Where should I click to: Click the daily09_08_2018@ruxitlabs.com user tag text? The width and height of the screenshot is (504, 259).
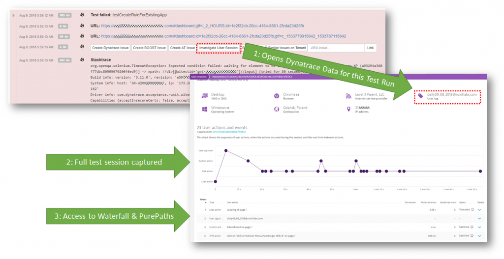tap(452, 94)
